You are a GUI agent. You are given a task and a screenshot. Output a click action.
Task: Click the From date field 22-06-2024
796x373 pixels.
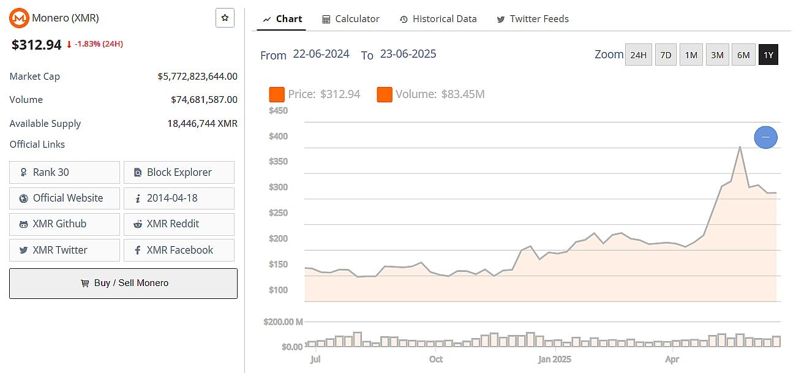[321, 54]
